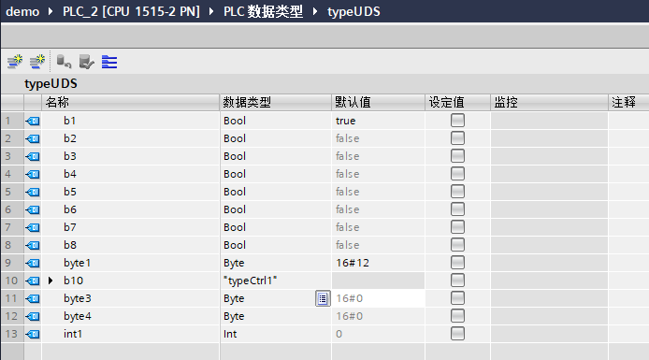Click the blue expand-all-rows toolbar icon
Viewport: 649px width, 360px height.
109,62
